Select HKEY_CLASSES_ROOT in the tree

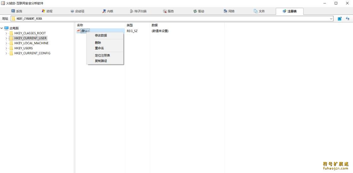pos(30,33)
